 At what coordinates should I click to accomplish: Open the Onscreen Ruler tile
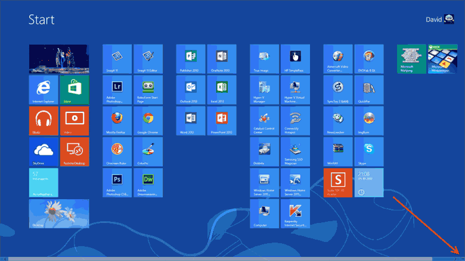117,152
